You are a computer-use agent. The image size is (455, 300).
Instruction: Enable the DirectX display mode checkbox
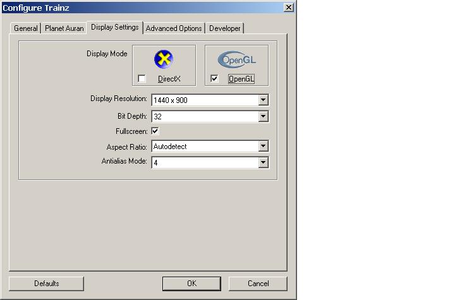coord(142,78)
